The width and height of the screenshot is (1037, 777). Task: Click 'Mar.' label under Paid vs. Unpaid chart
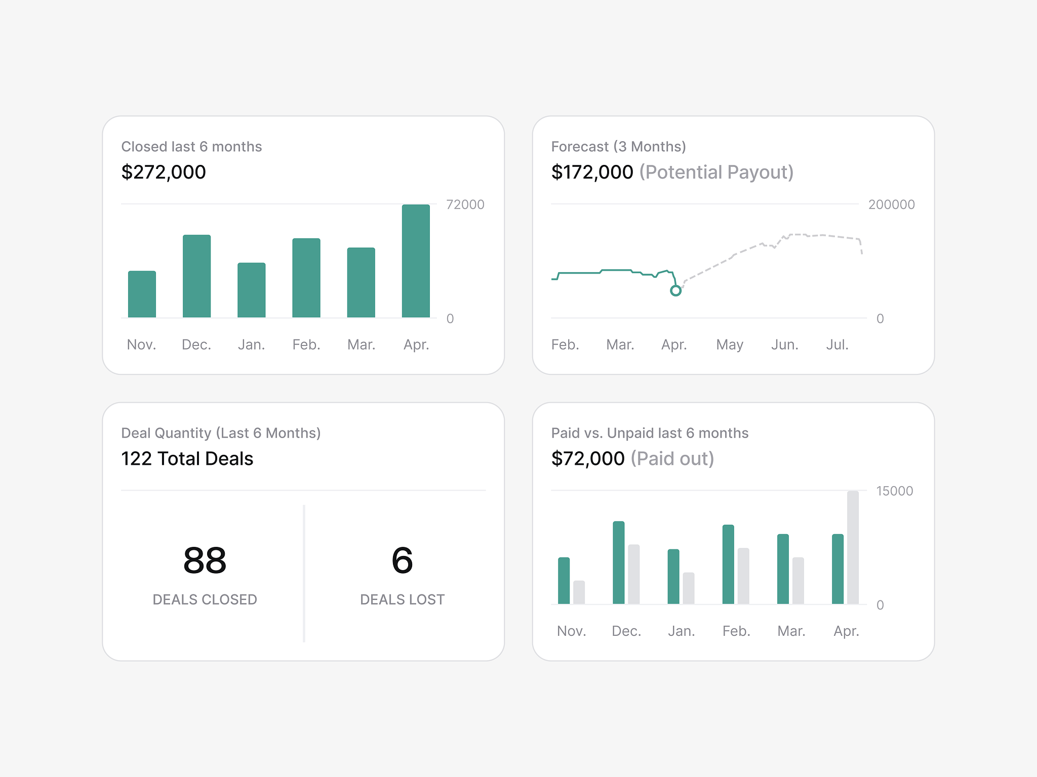791,631
